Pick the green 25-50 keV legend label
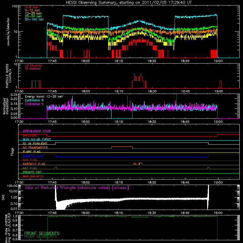Image resolution: width=243 pixels, height=243 pixels. point(33,16)
